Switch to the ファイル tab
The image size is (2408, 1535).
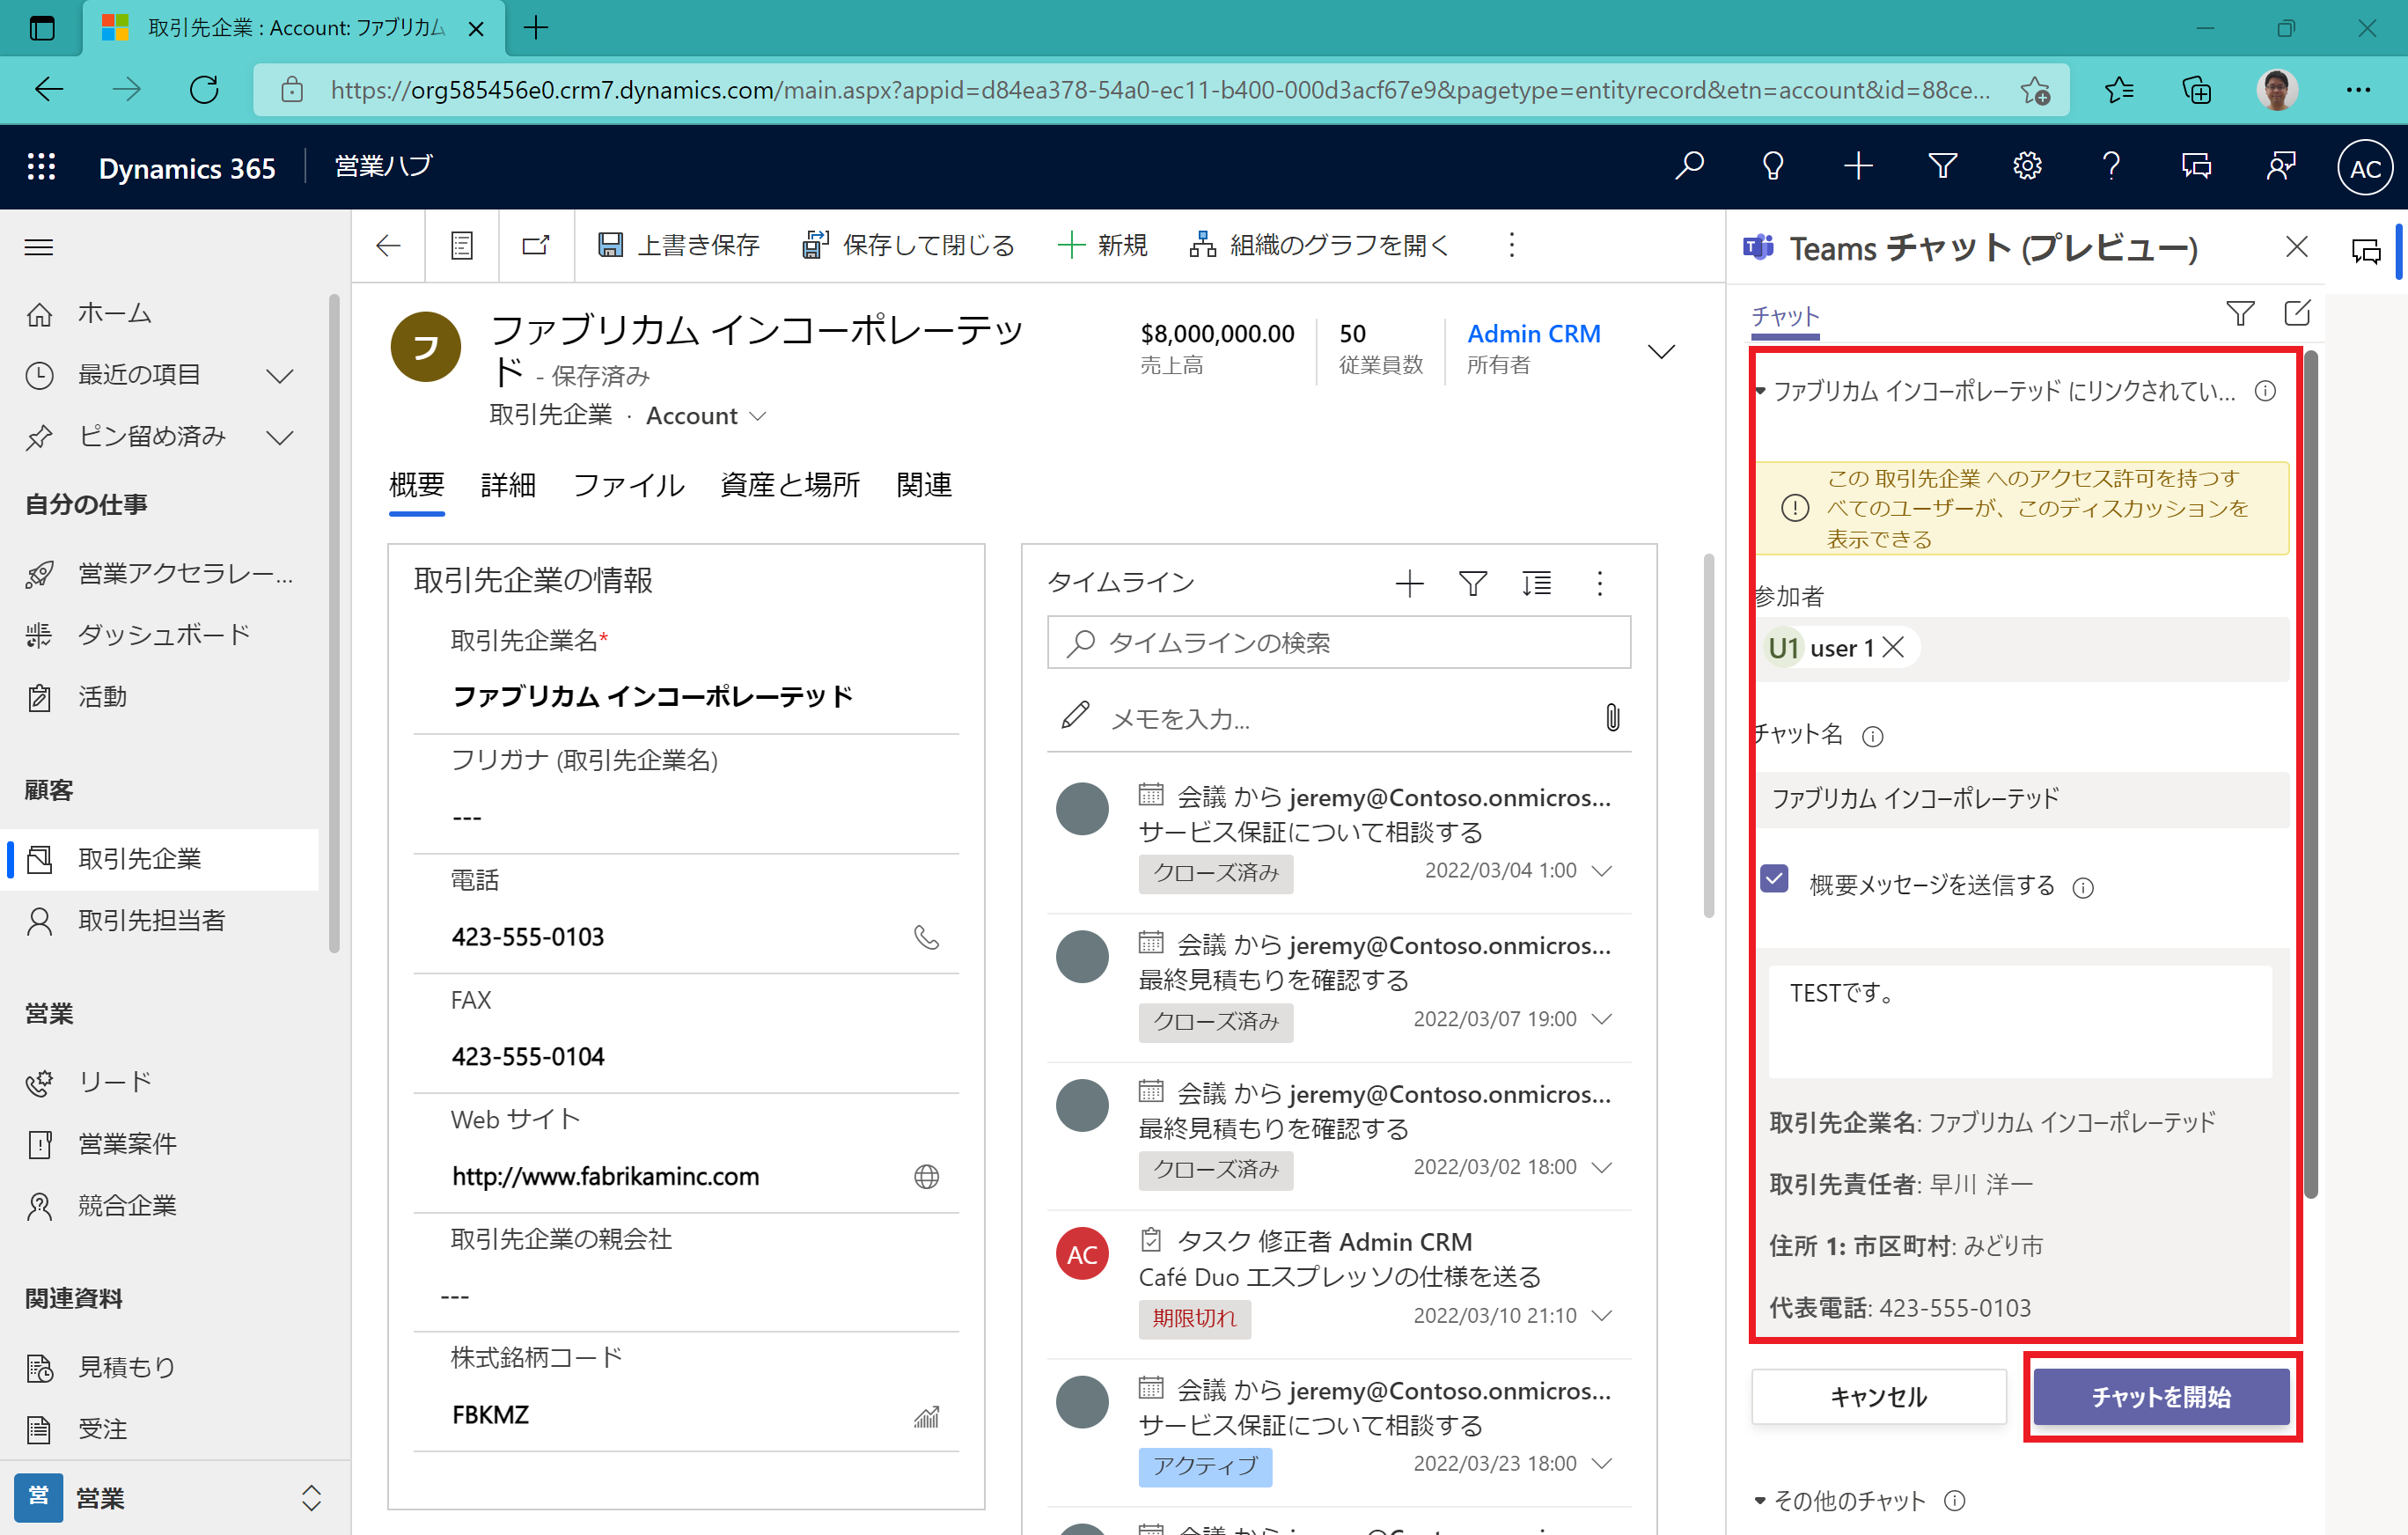click(x=628, y=485)
